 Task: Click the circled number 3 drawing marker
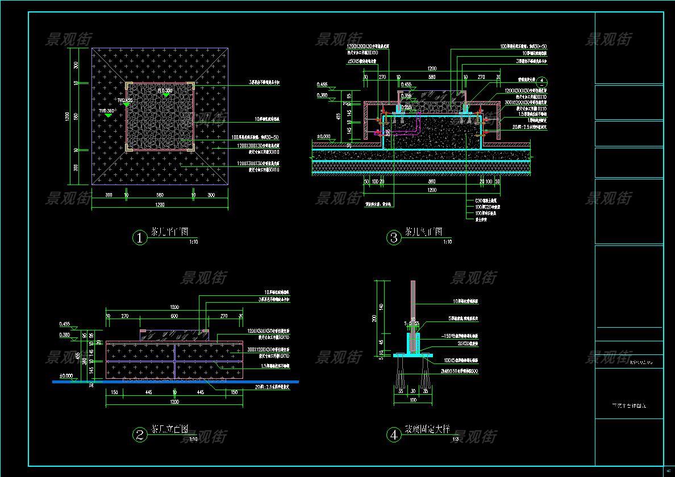(x=394, y=237)
